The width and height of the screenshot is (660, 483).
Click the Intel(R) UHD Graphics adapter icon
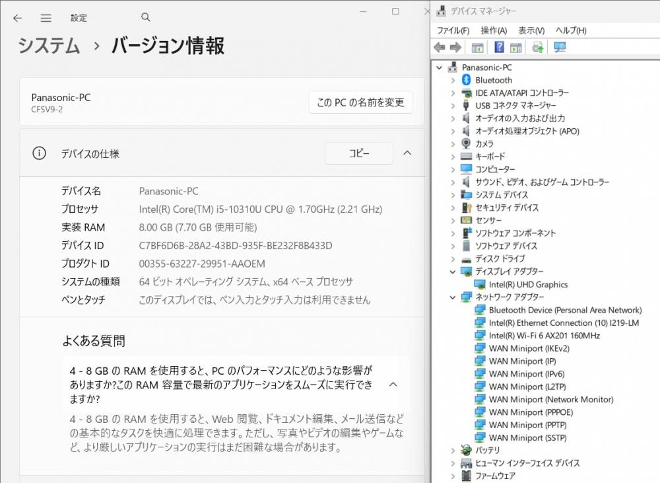click(x=479, y=285)
